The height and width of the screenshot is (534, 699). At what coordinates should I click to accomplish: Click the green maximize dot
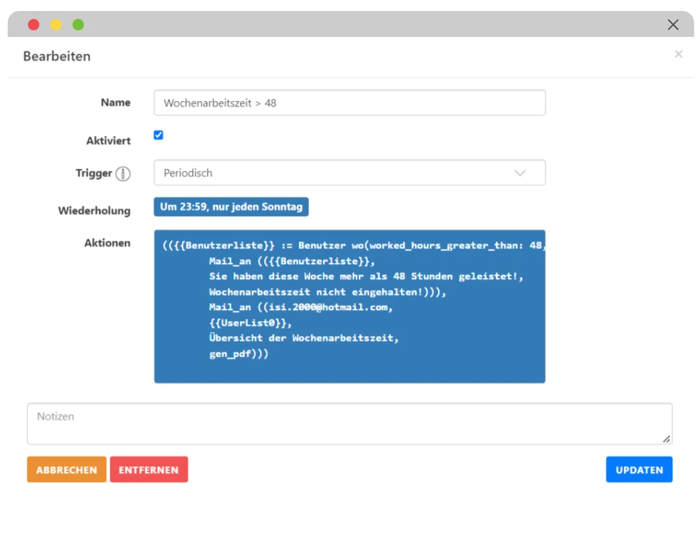[x=78, y=25]
